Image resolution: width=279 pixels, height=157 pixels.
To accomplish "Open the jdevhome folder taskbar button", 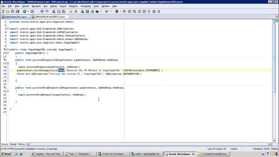I will pos(214,154).
